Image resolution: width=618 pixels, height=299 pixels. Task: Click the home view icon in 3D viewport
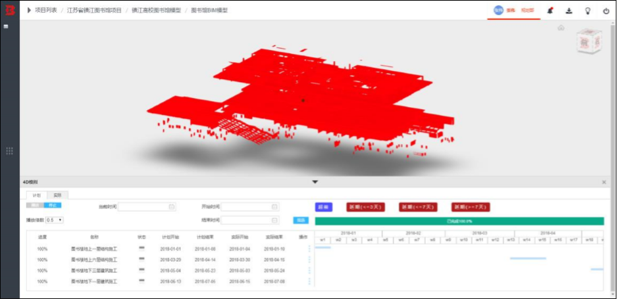(x=561, y=28)
